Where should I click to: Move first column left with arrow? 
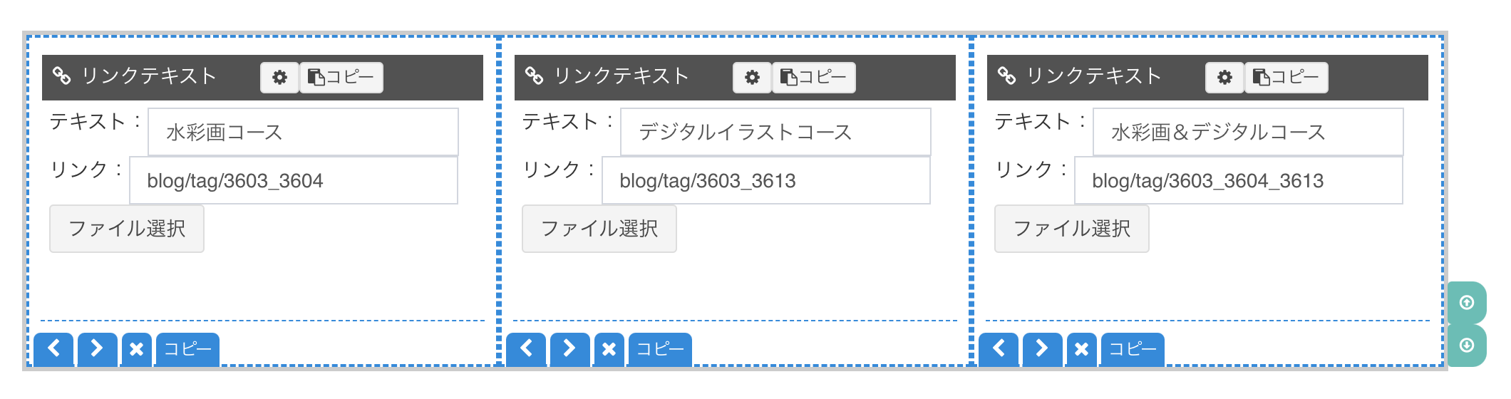53,349
